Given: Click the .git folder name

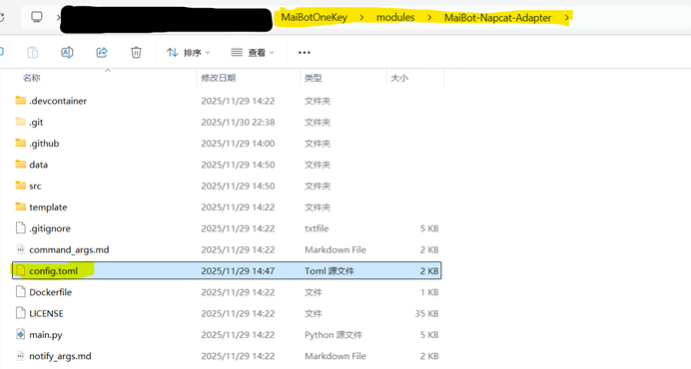Looking at the screenshot, I should pos(36,122).
